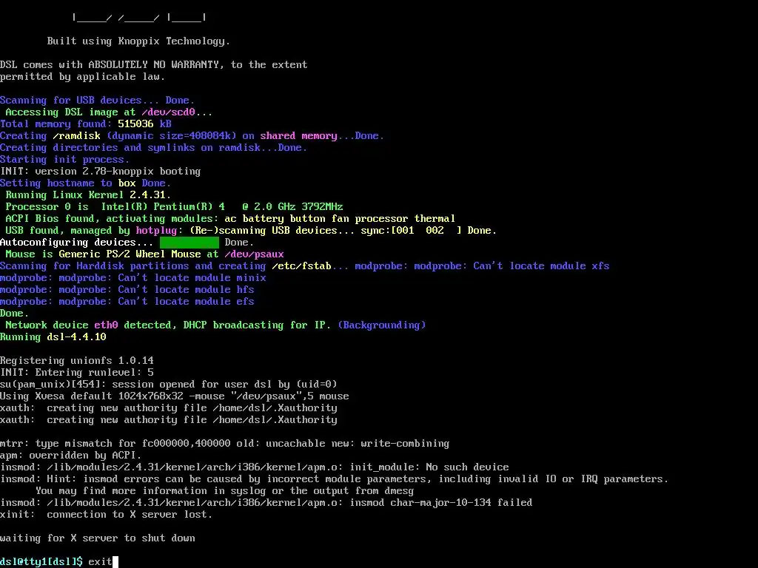Click "insmod char-major-10-134 failed" message
The width and height of the screenshot is (758, 568).
[440, 503]
